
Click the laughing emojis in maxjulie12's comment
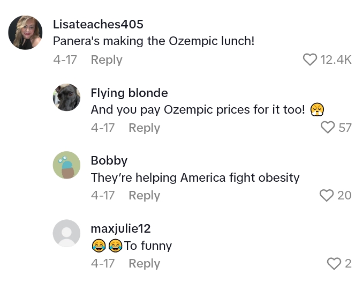tap(107, 246)
